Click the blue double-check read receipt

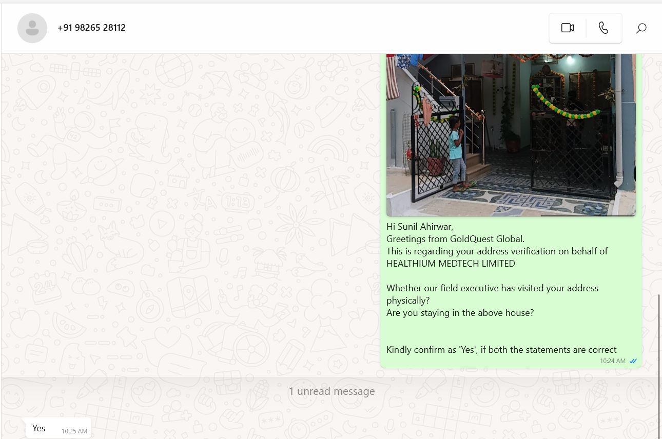click(x=633, y=361)
